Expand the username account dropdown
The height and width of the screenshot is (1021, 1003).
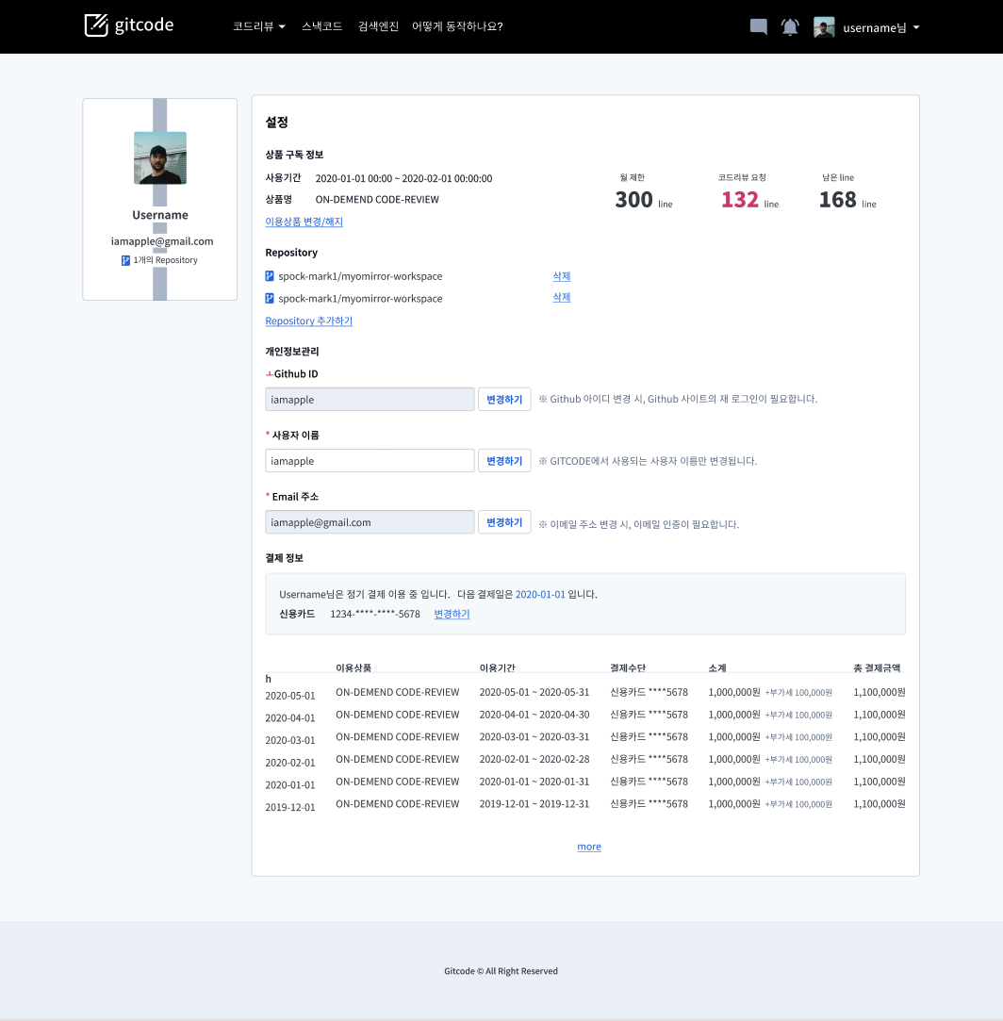pyautogui.click(x=880, y=27)
